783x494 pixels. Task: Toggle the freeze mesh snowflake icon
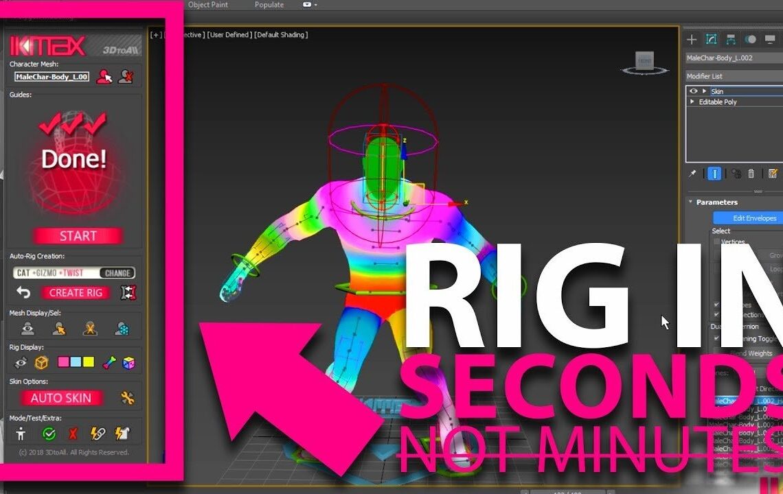122,328
